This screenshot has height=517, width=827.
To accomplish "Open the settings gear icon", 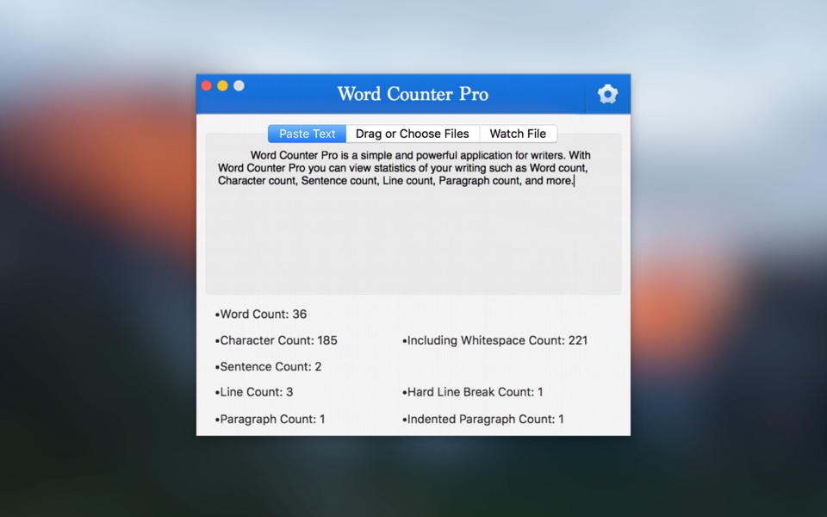I will tap(607, 94).
